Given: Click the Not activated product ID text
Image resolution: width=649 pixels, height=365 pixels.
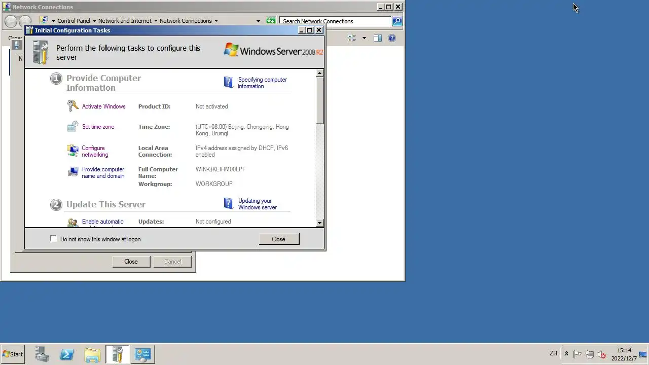Looking at the screenshot, I should coord(211,106).
